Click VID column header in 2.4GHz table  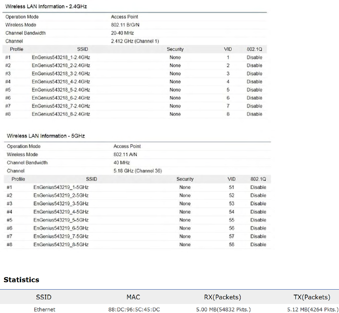228,49
